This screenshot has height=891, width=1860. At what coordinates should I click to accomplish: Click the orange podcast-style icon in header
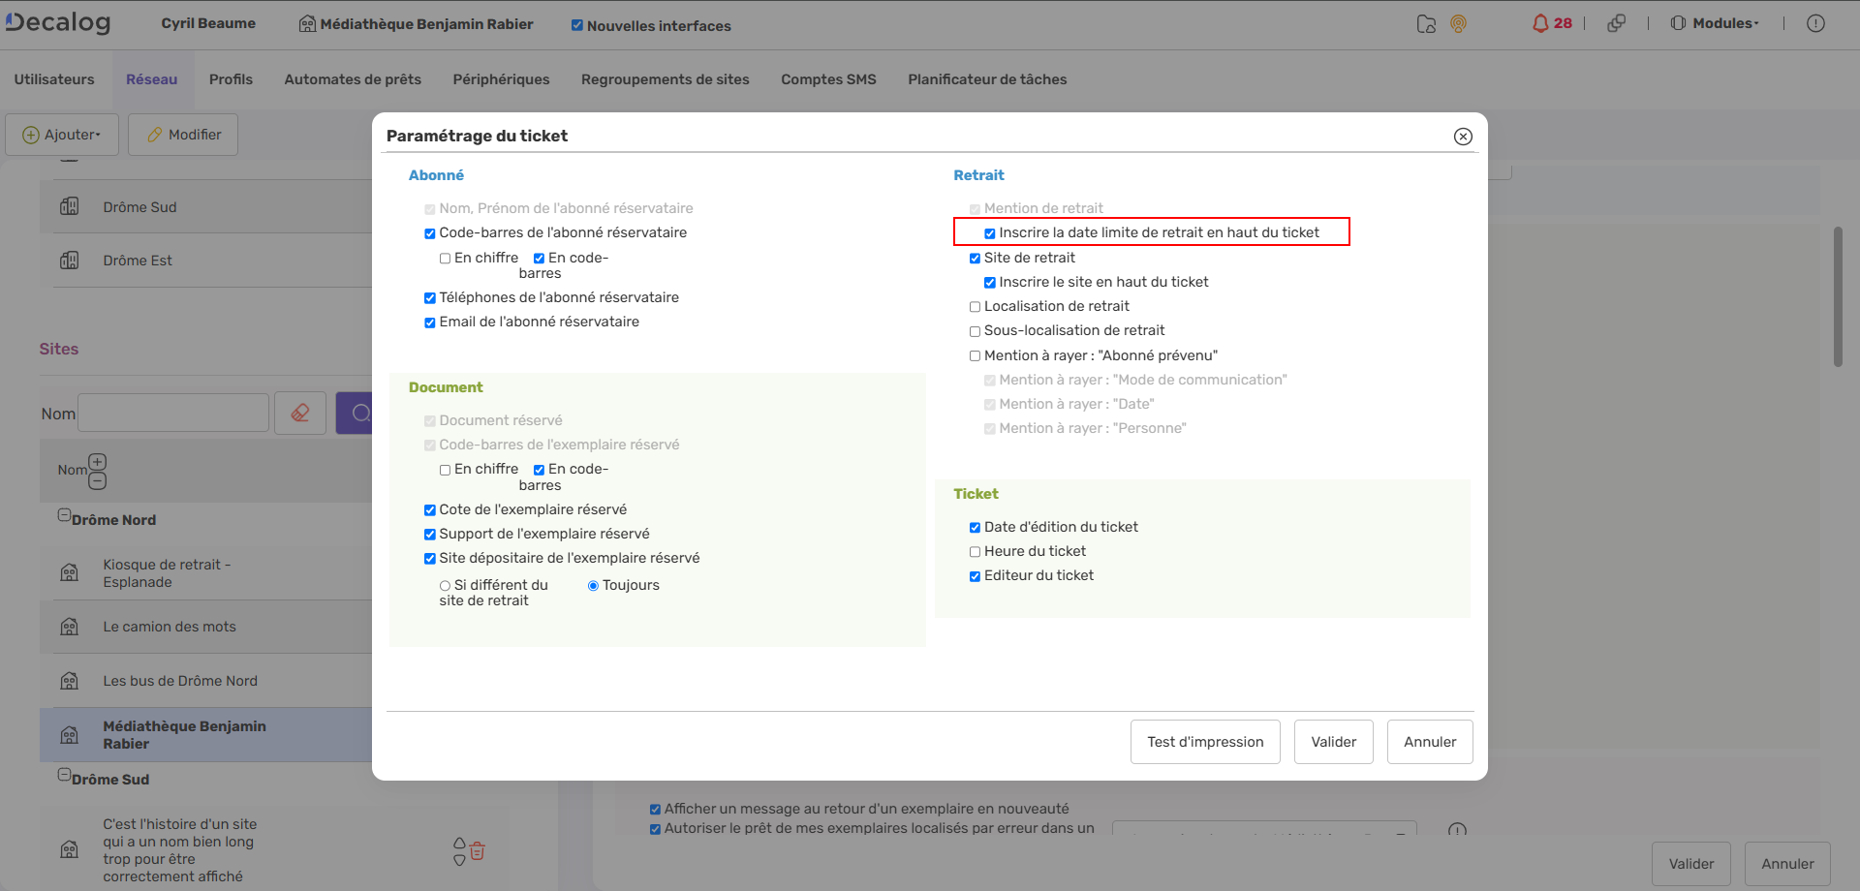(x=1458, y=24)
